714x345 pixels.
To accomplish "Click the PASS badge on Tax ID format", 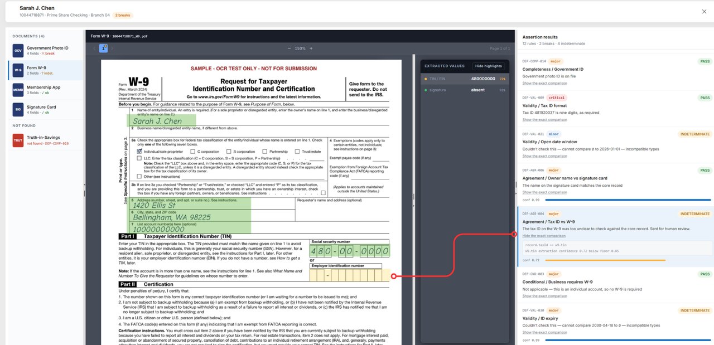I will [x=705, y=98].
